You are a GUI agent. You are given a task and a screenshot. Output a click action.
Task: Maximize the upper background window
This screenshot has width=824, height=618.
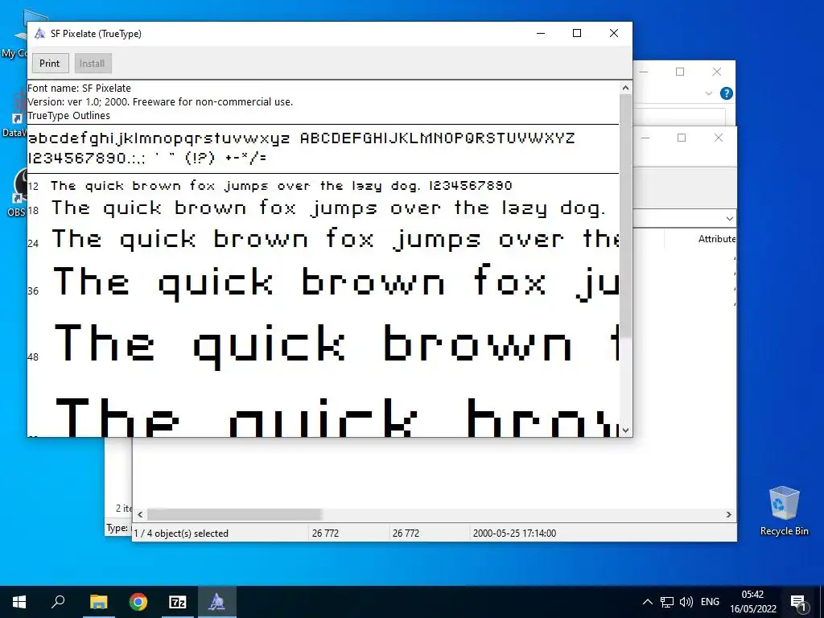point(680,72)
